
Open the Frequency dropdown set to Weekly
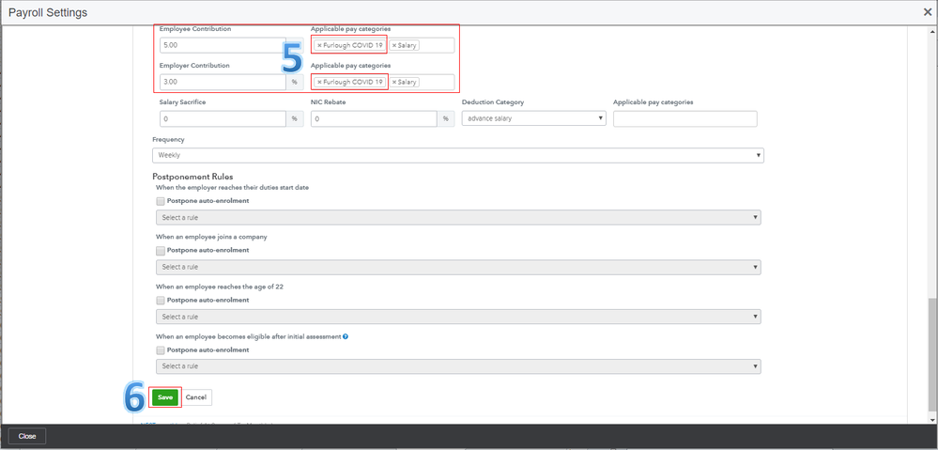coord(458,155)
